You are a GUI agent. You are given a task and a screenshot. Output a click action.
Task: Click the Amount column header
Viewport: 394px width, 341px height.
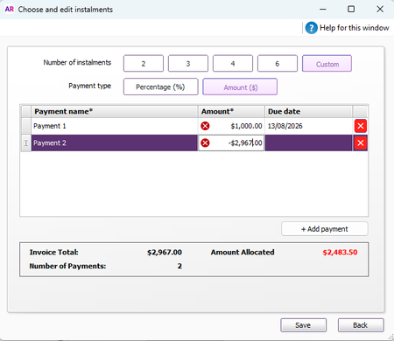click(x=231, y=112)
